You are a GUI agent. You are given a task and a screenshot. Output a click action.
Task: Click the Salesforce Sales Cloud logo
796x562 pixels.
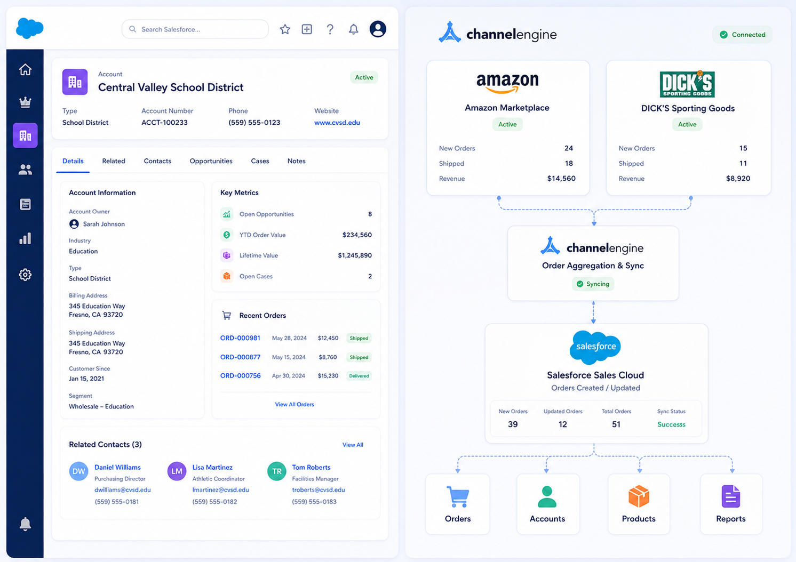tap(595, 347)
